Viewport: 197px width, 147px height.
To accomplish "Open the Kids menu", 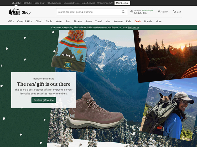I will (128, 21).
